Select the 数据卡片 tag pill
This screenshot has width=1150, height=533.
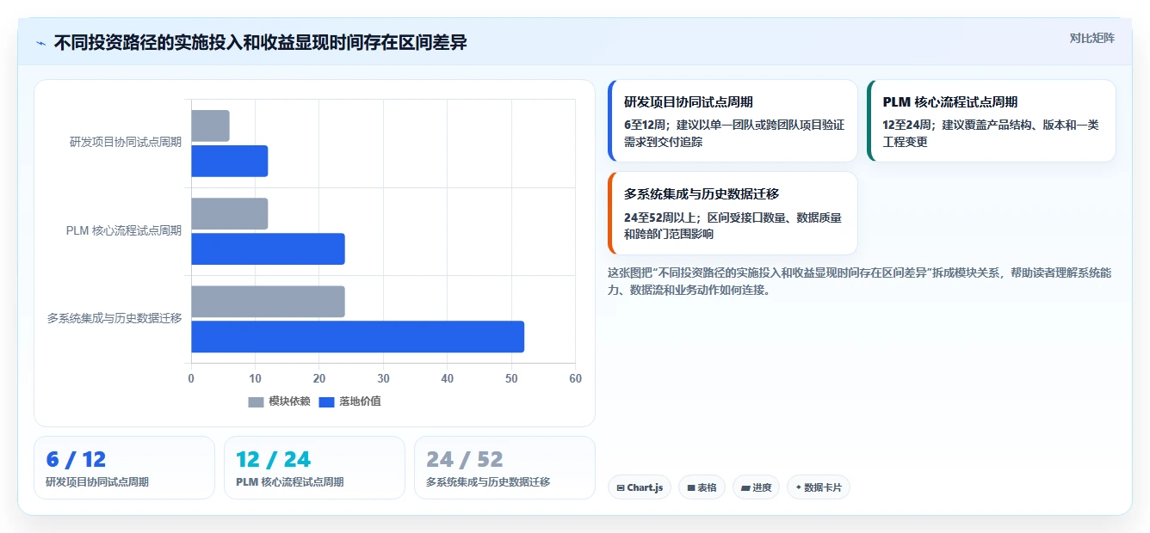pyautogui.click(x=819, y=487)
